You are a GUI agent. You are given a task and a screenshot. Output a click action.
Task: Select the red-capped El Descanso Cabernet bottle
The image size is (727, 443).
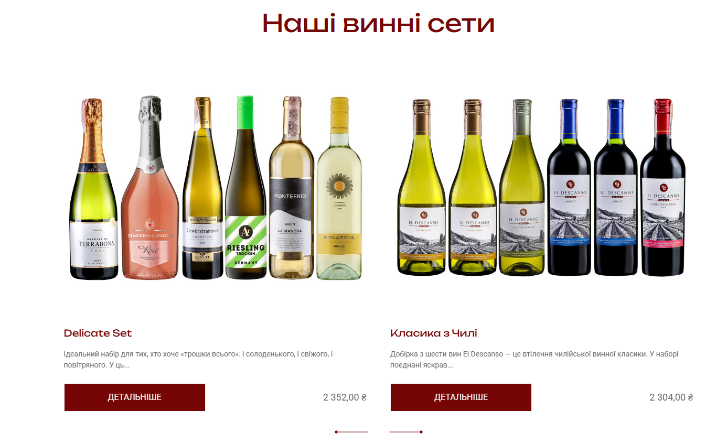pos(663,187)
